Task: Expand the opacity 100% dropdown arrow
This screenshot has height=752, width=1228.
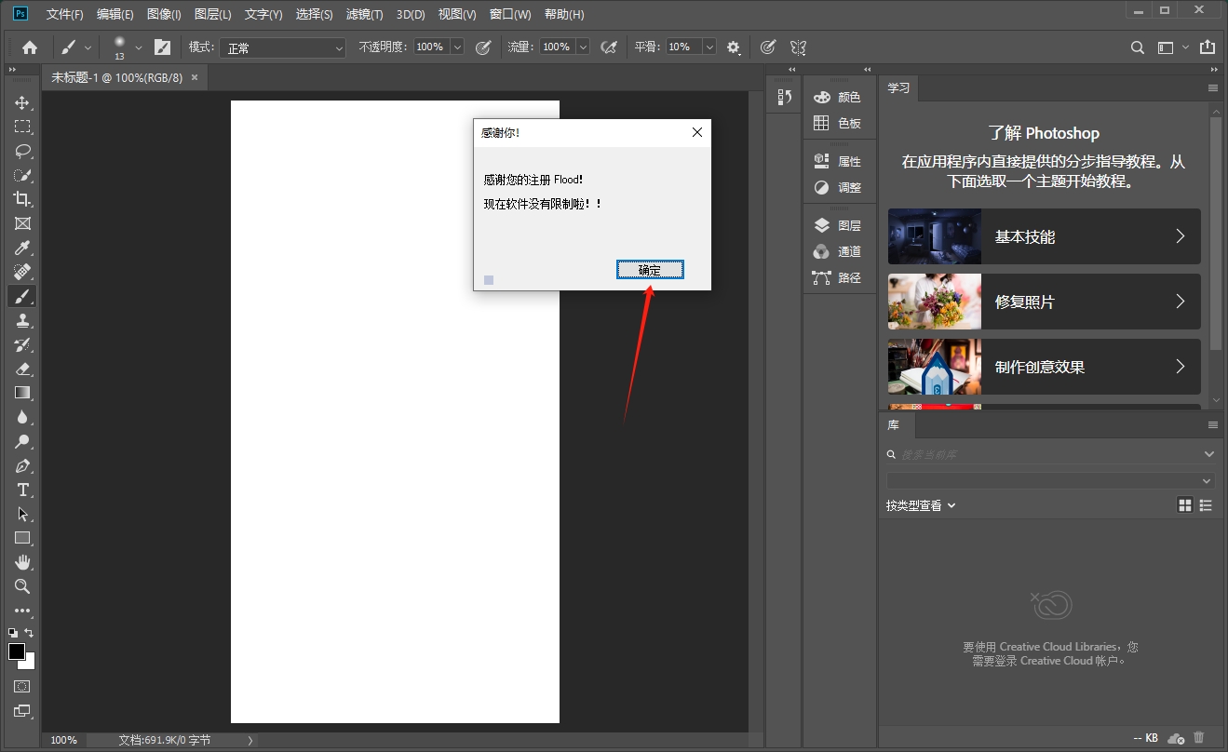Action: pyautogui.click(x=457, y=47)
